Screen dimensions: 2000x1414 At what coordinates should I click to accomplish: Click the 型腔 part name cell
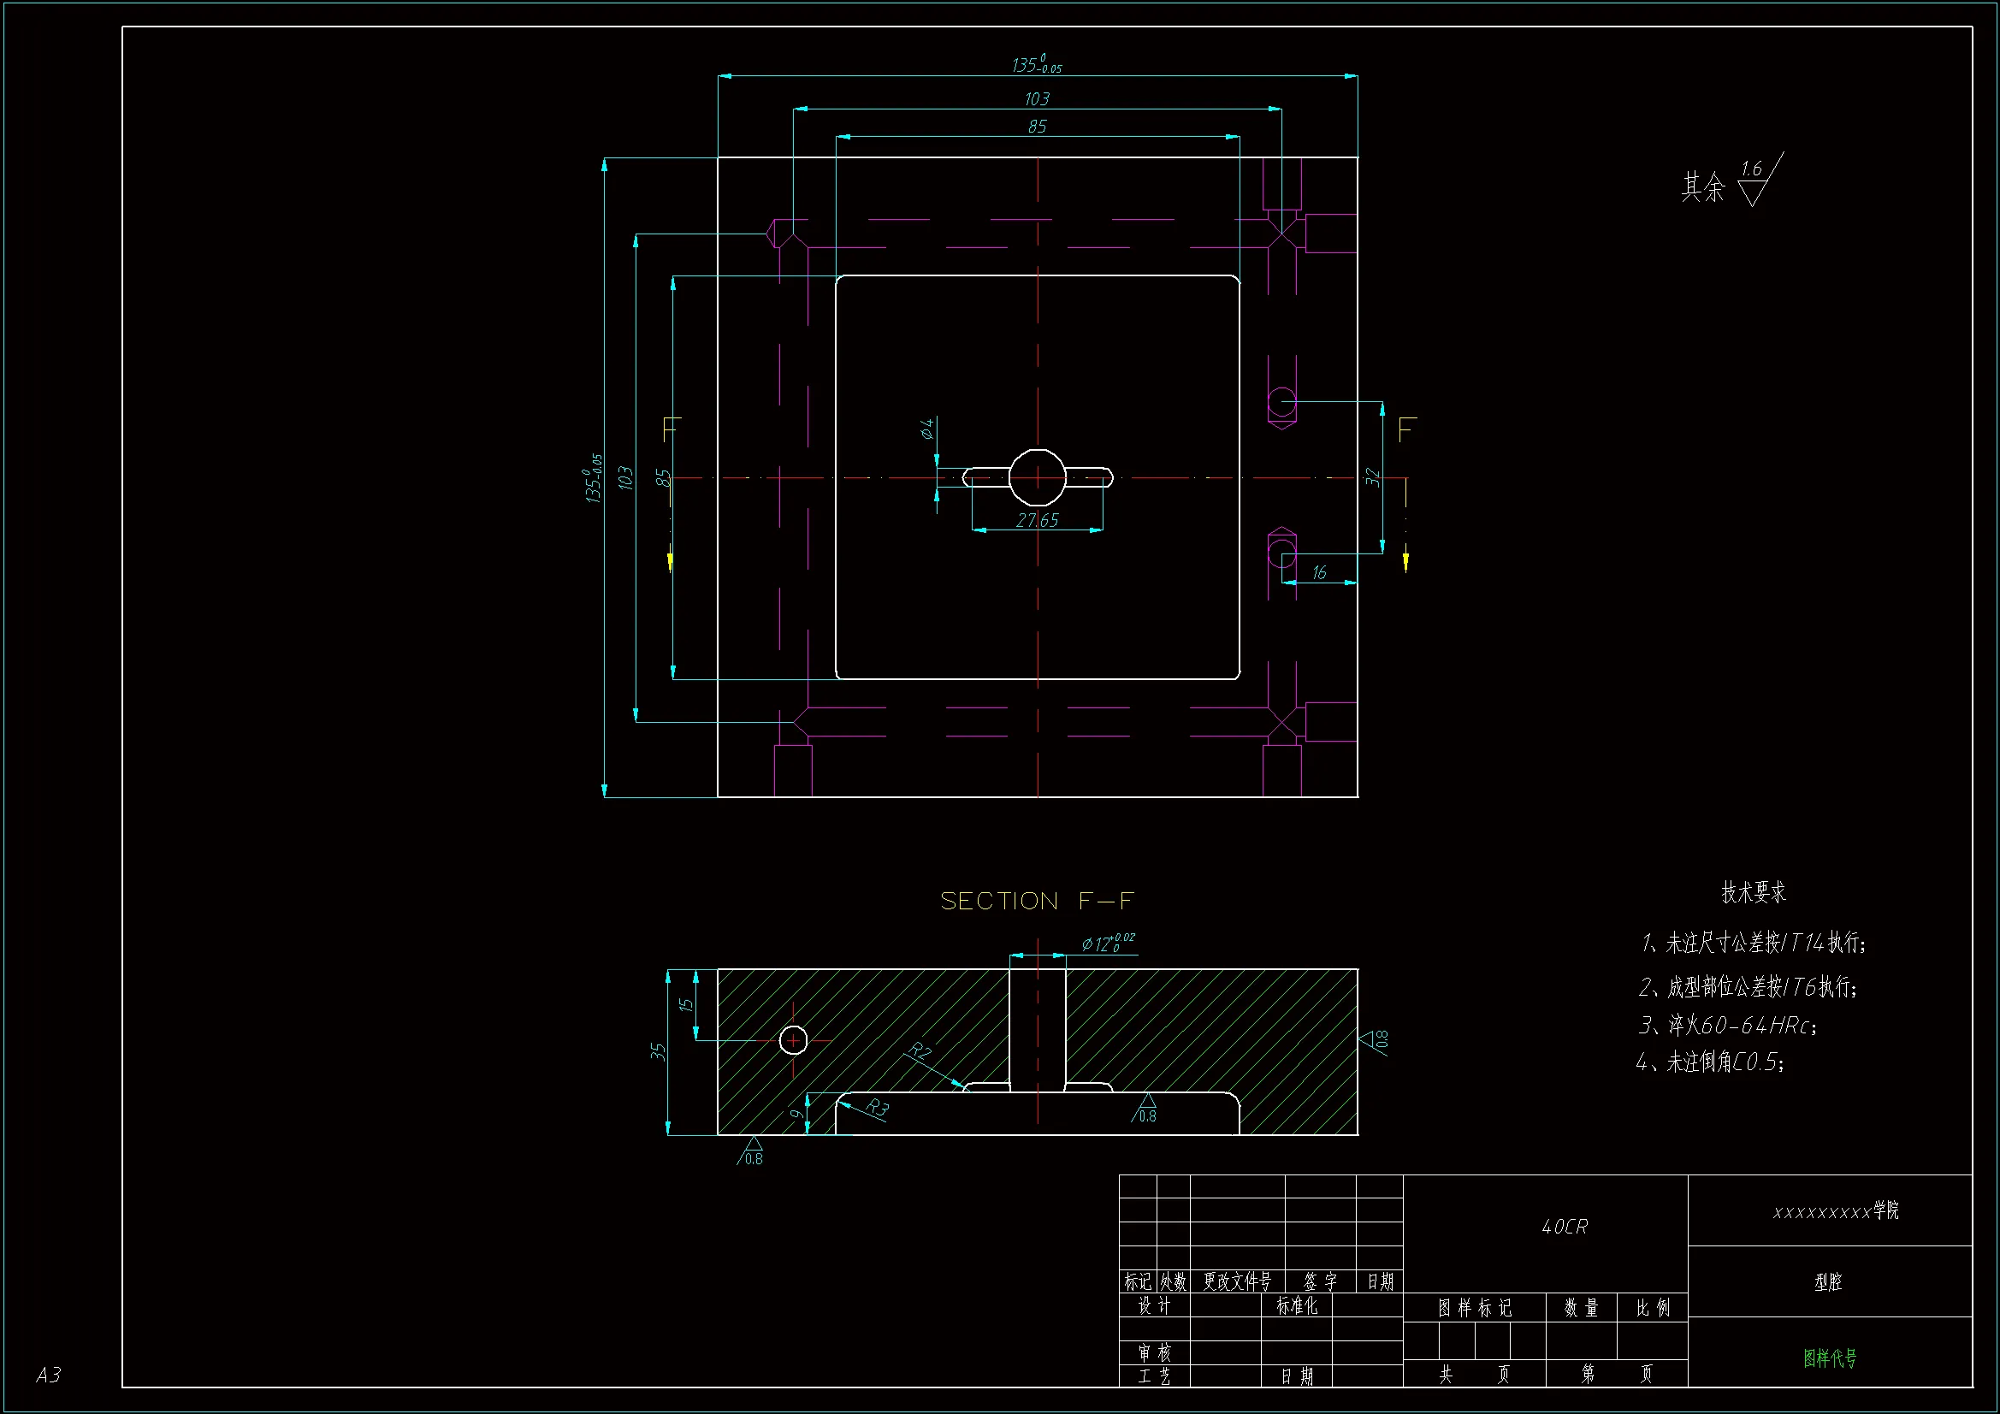(1828, 1281)
